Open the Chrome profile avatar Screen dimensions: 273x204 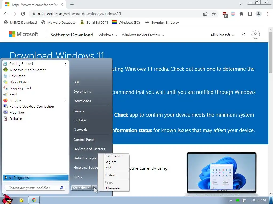tap(259, 14)
